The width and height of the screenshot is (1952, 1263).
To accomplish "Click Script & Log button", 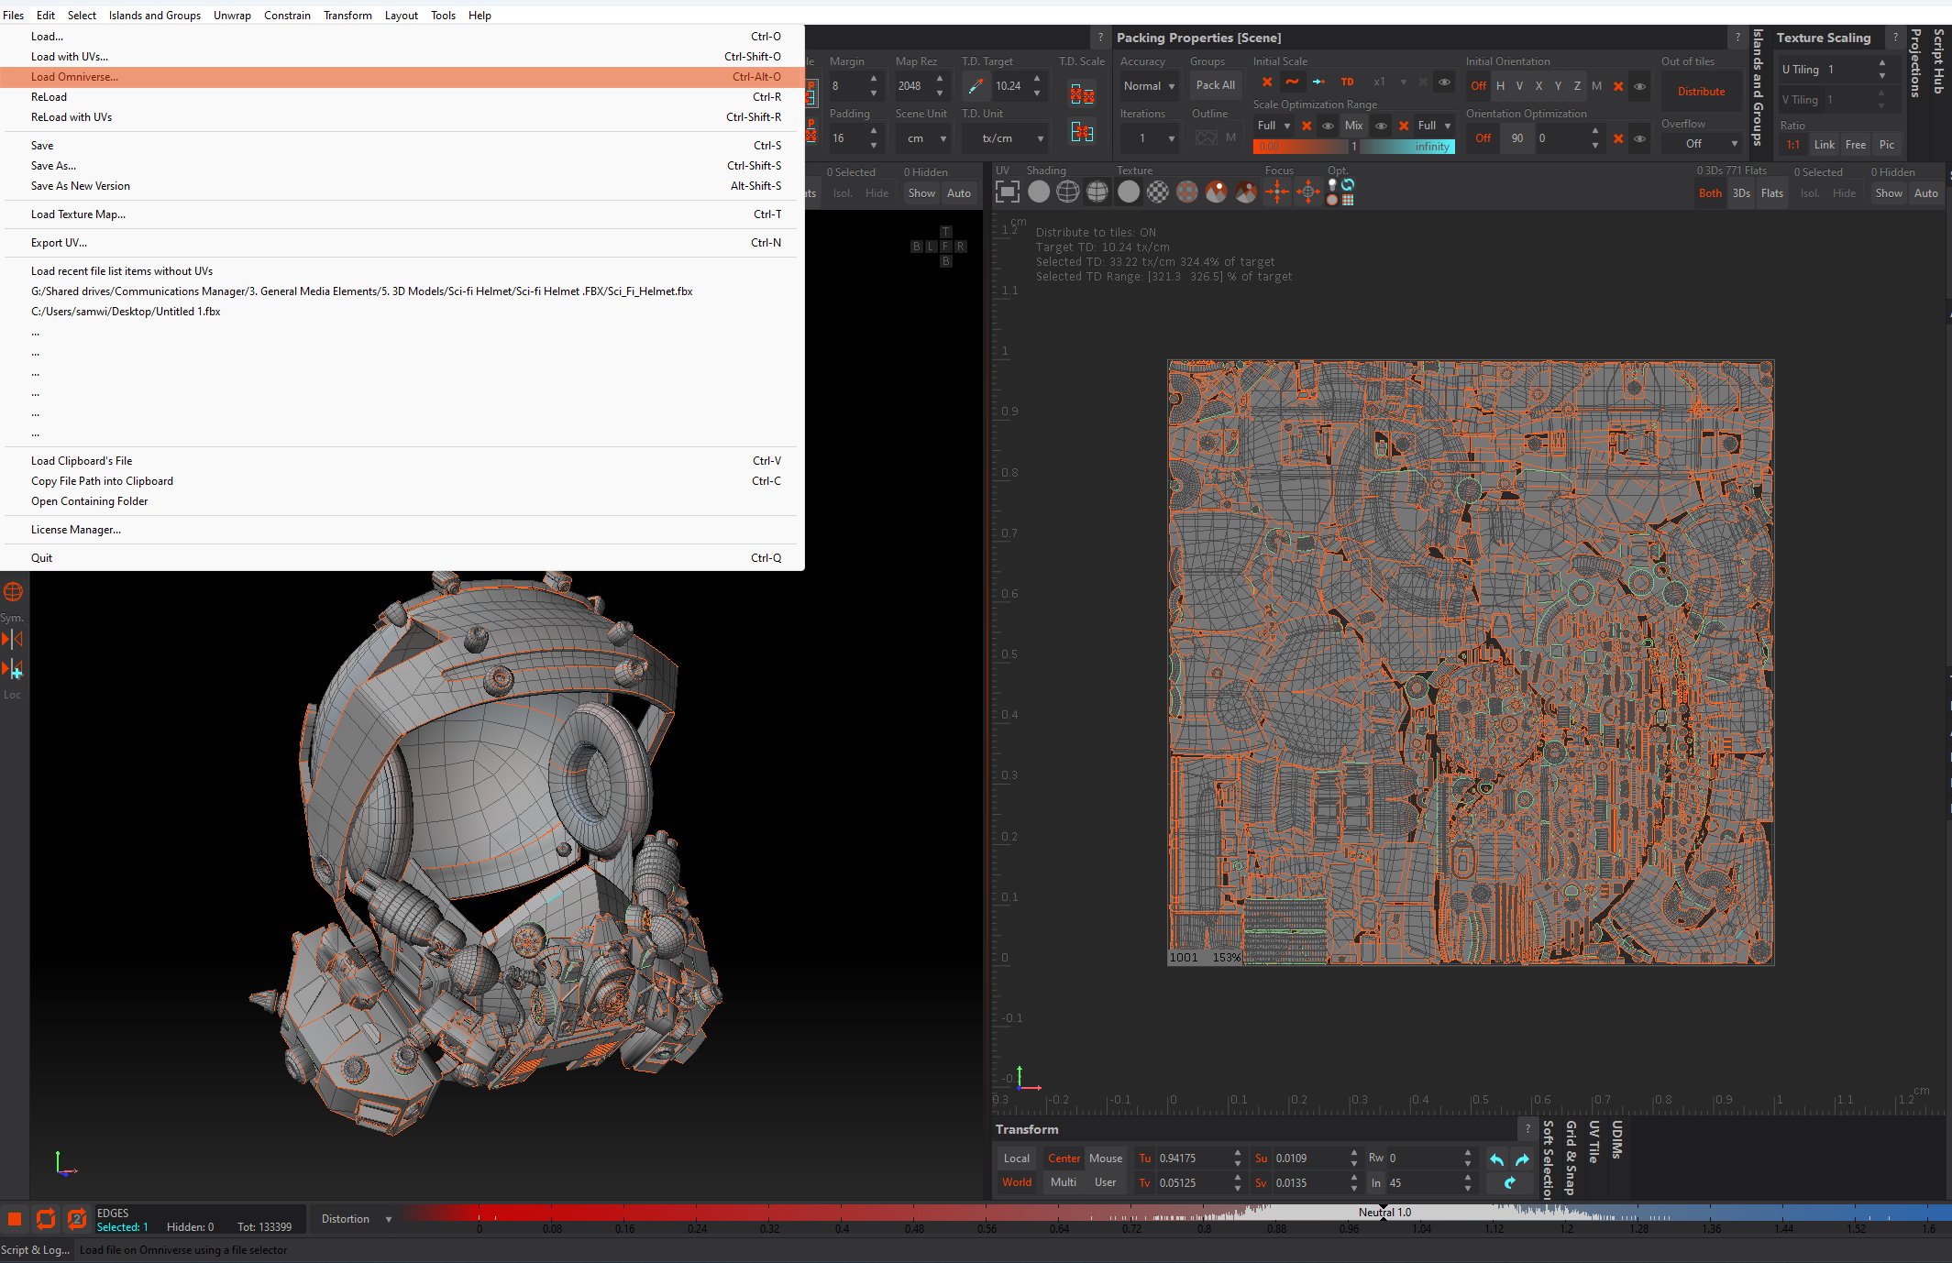I will (36, 1249).
